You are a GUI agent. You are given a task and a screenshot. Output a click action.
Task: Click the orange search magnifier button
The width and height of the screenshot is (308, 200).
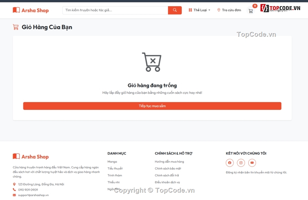pyautogui.click(x=175, y=10)
